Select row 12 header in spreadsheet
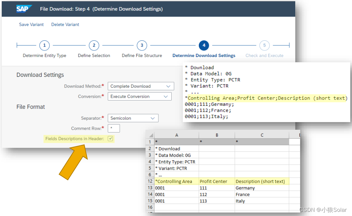The width and height of the screenshot is (352, 216). [150, 181]
